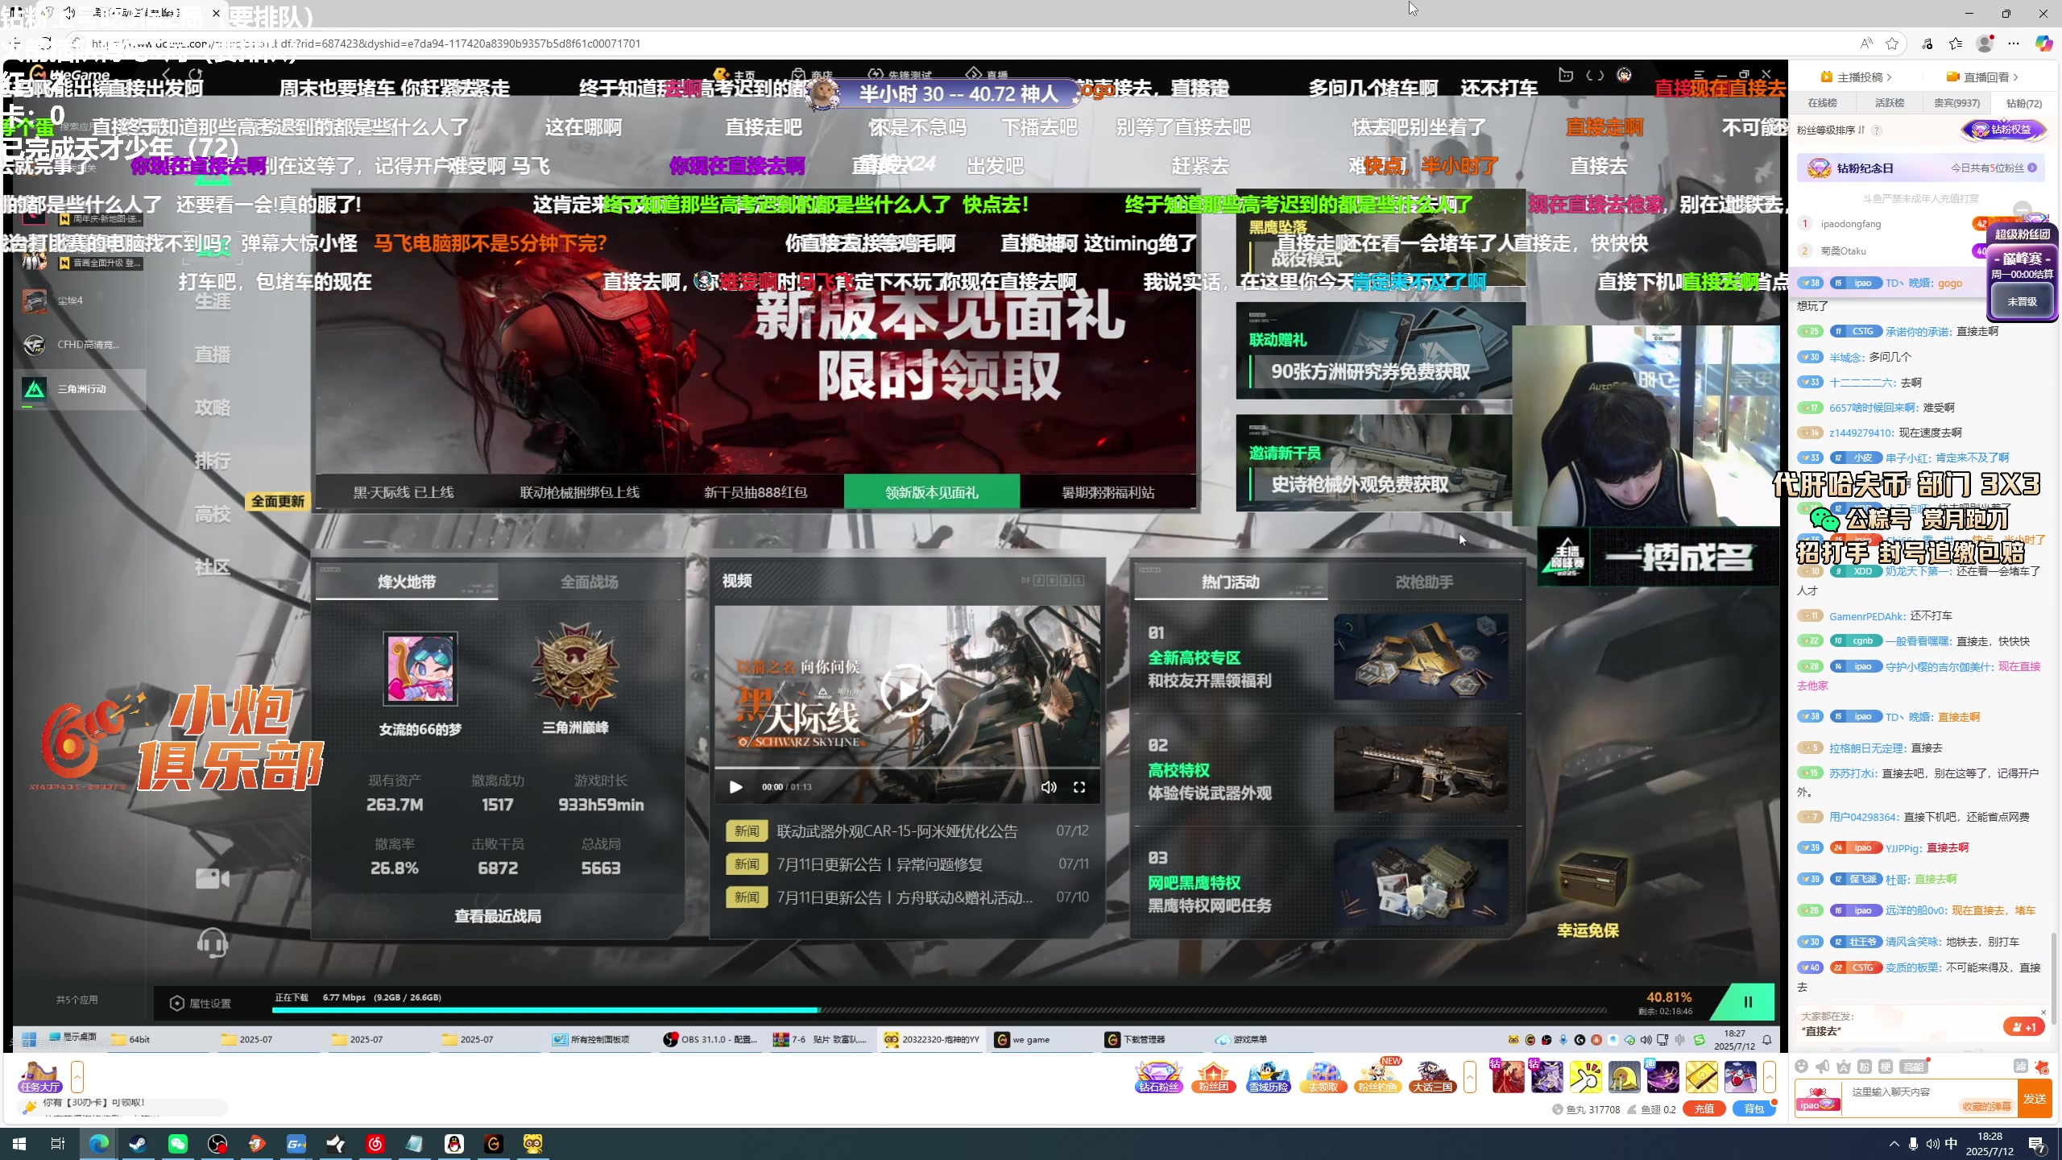Click the headset icon in WeGame sidebar
The width and height of the screenshot is (2062, 1160).
point(213,942)
